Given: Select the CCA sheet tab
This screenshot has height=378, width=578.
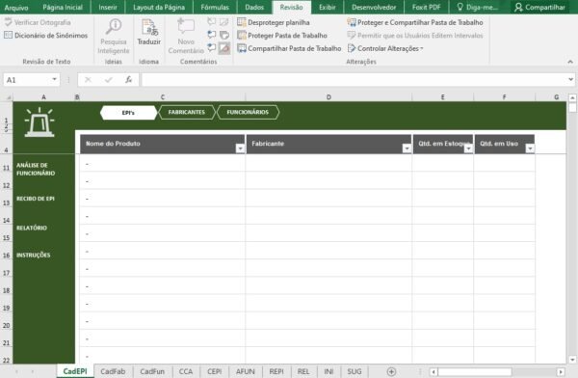Looking at the screenshot, I should (186, 371).
